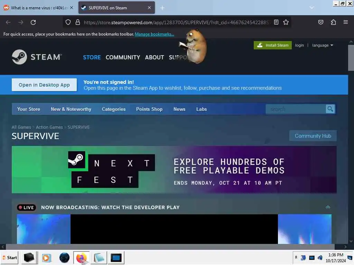Click the SUPERVIVE breadcrumb link
354x265 pixels.
pyautogui.click(x=78, y=127)
